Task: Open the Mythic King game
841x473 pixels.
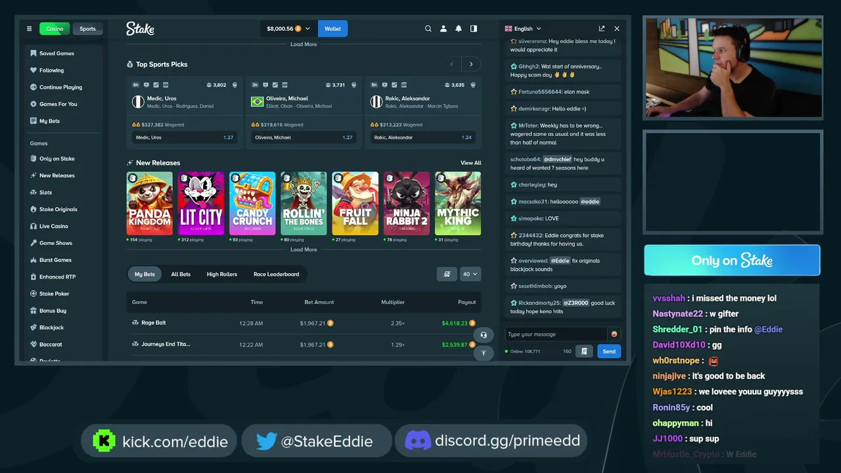Action: [x=458, y=204]
